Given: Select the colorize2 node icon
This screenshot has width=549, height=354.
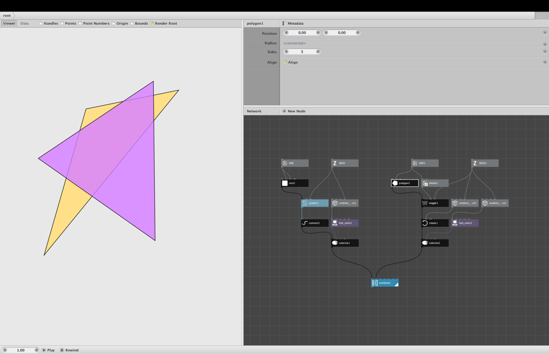Looking at the screenshot, I should click(x=425, y=243).
